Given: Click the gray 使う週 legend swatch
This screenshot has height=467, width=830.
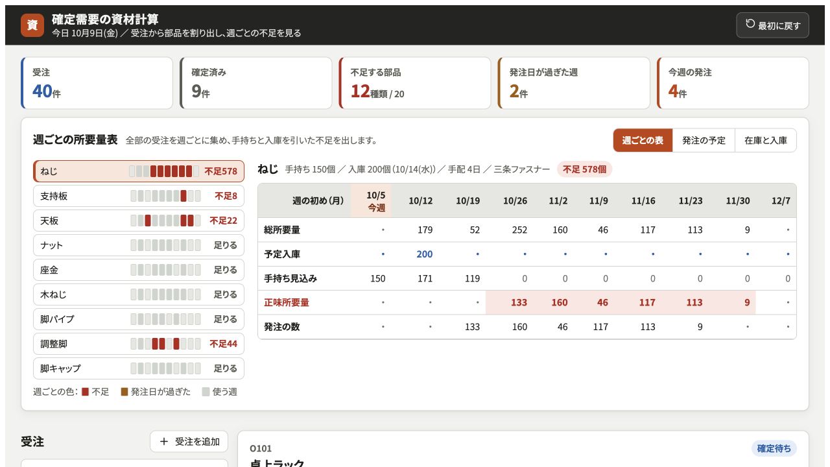Looking at the screenshot, I should pyautogui.click(x=206, y=392).
